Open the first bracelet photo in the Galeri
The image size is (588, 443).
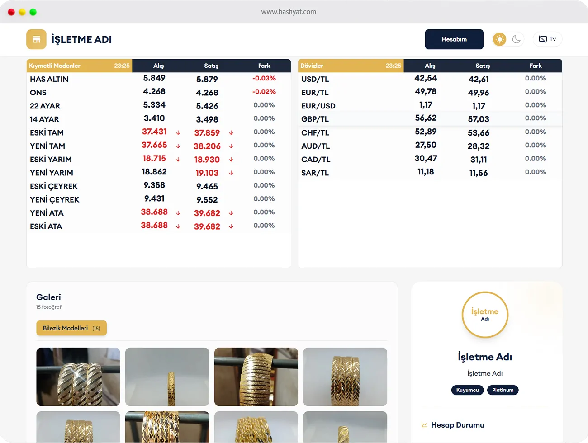[78, 377]
